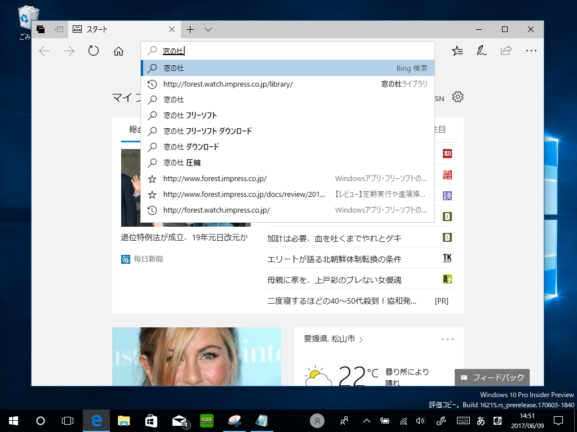Image resolution: width=577 pixels, height=432 pixels.
Task: Open Microsoft Store from the taskbar
Action: click(x=151, y=420)
